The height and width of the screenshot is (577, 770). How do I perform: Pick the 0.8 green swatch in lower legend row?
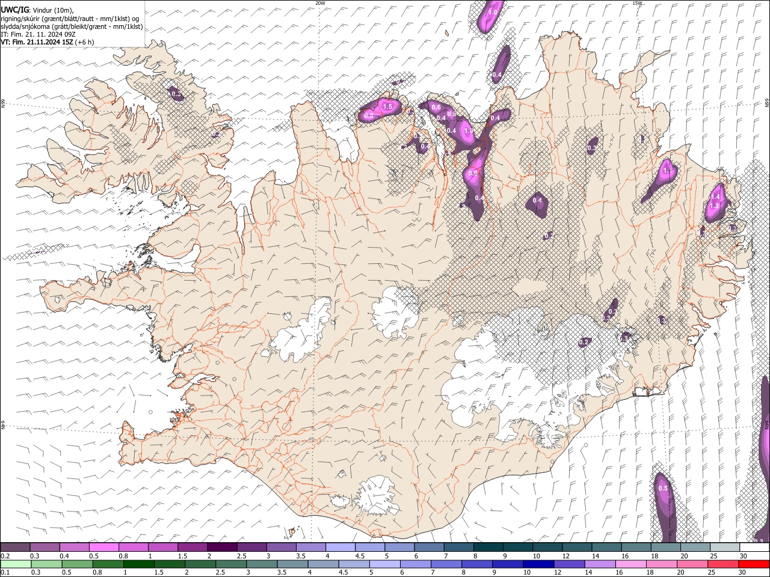coord(108,564)
